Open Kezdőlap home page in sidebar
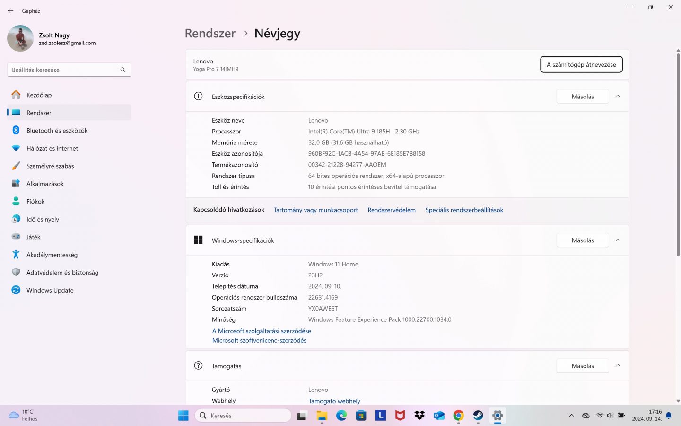681x426 pixels. [69, 95]
